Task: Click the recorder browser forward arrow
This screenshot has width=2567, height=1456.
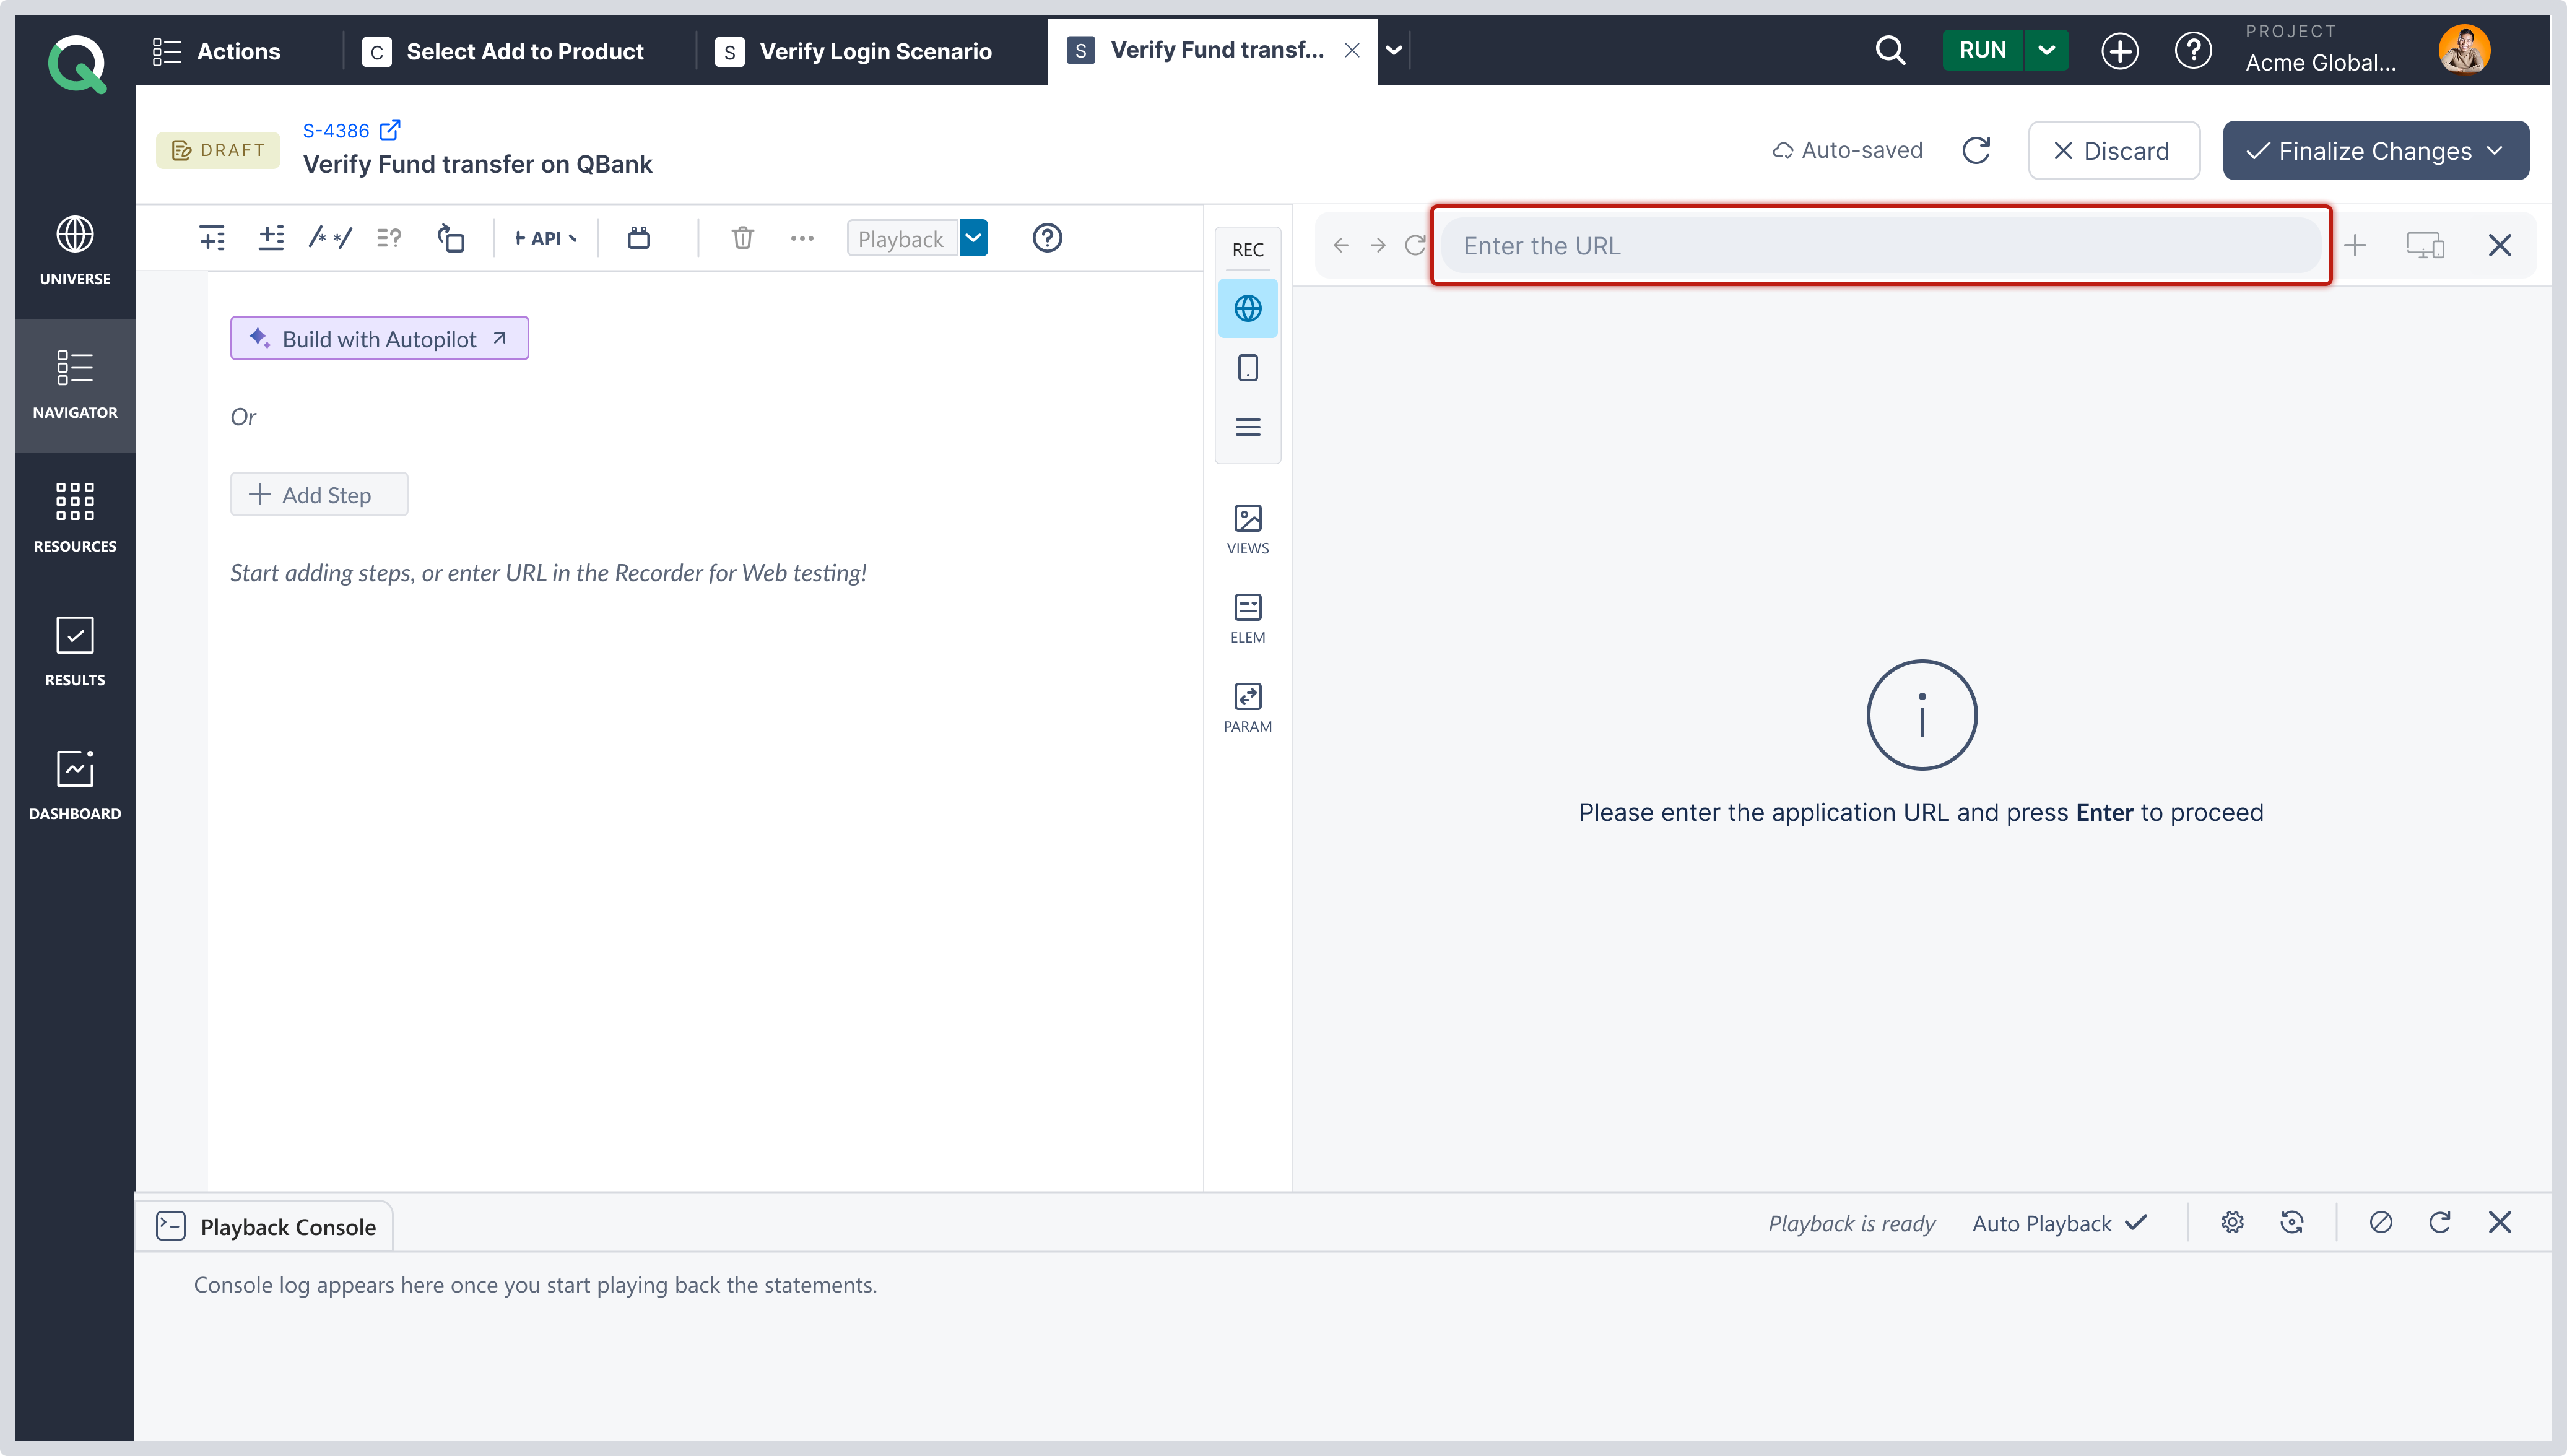Action: coord(1378,245)
